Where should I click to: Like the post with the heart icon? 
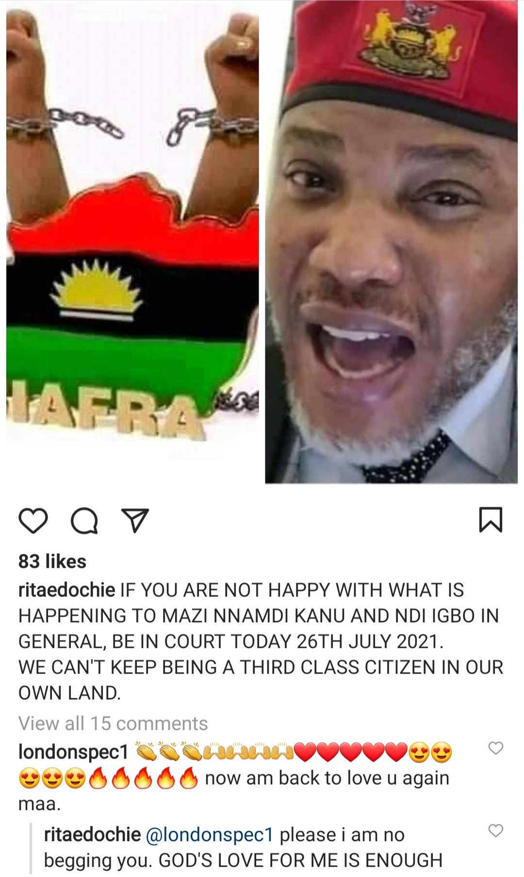point(33,521)
